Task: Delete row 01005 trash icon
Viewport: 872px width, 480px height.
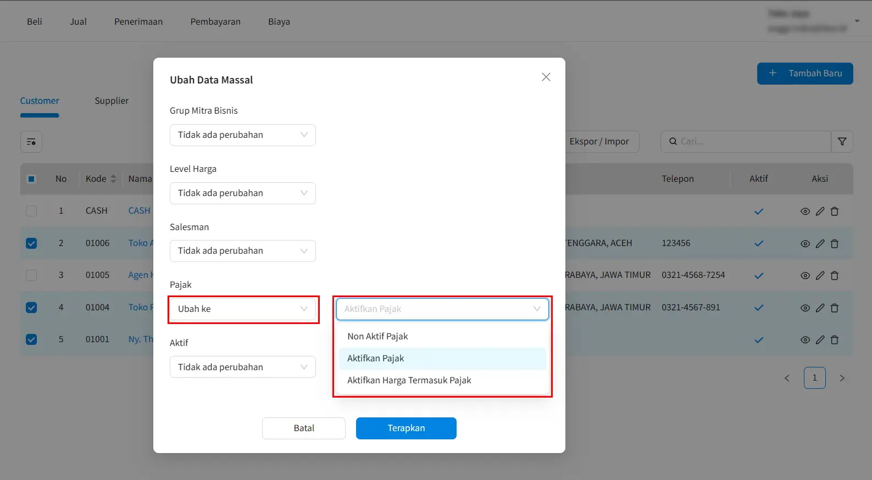Action: click(x=834, y=276)
